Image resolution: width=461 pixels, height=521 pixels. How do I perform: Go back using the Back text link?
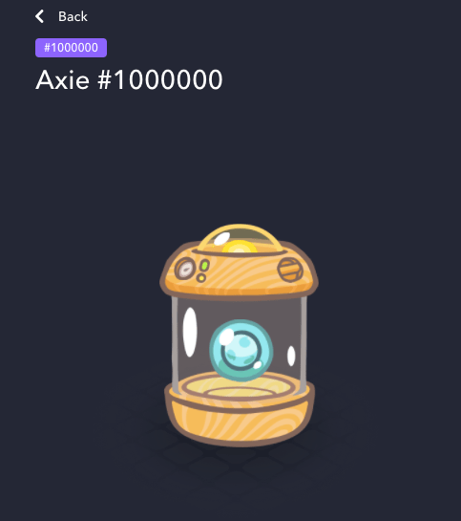click(73, 16)
